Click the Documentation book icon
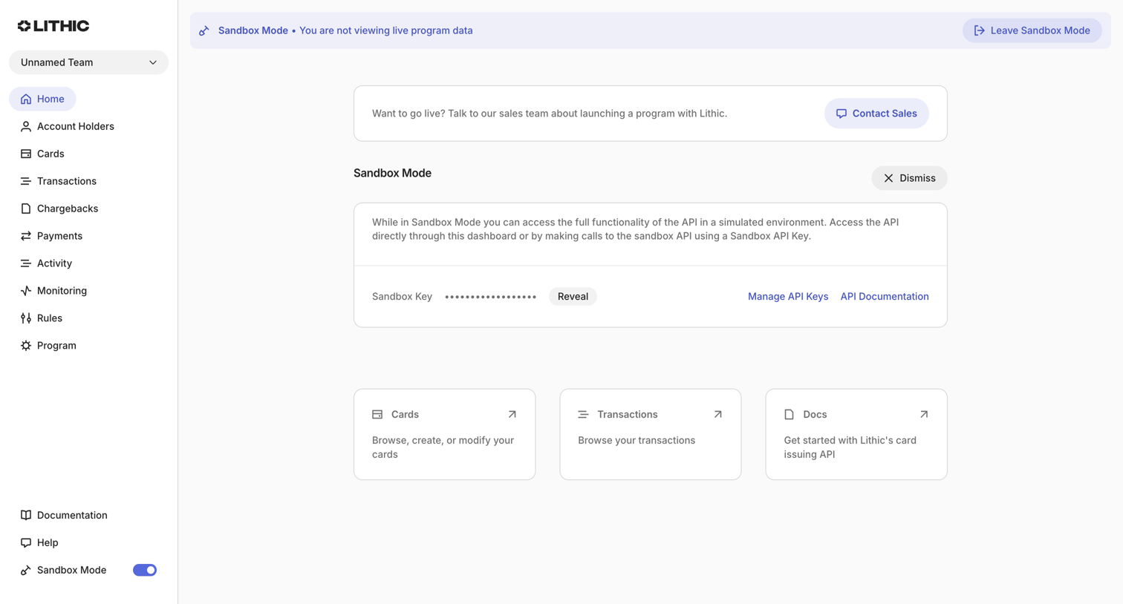The width and height of the screenshot is (1123, 604). point(26,515)
